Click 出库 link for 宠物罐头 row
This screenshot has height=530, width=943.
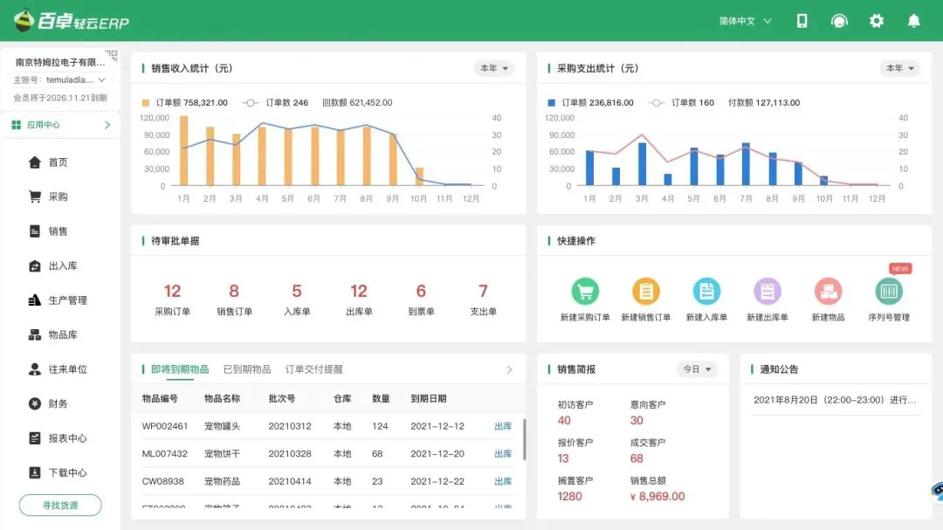(503, 426)
